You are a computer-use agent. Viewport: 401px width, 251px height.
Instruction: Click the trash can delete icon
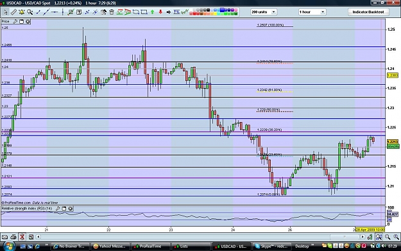pos(112,12)
